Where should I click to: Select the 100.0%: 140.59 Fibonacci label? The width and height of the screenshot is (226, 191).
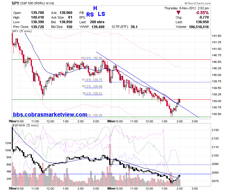[91, 58]
